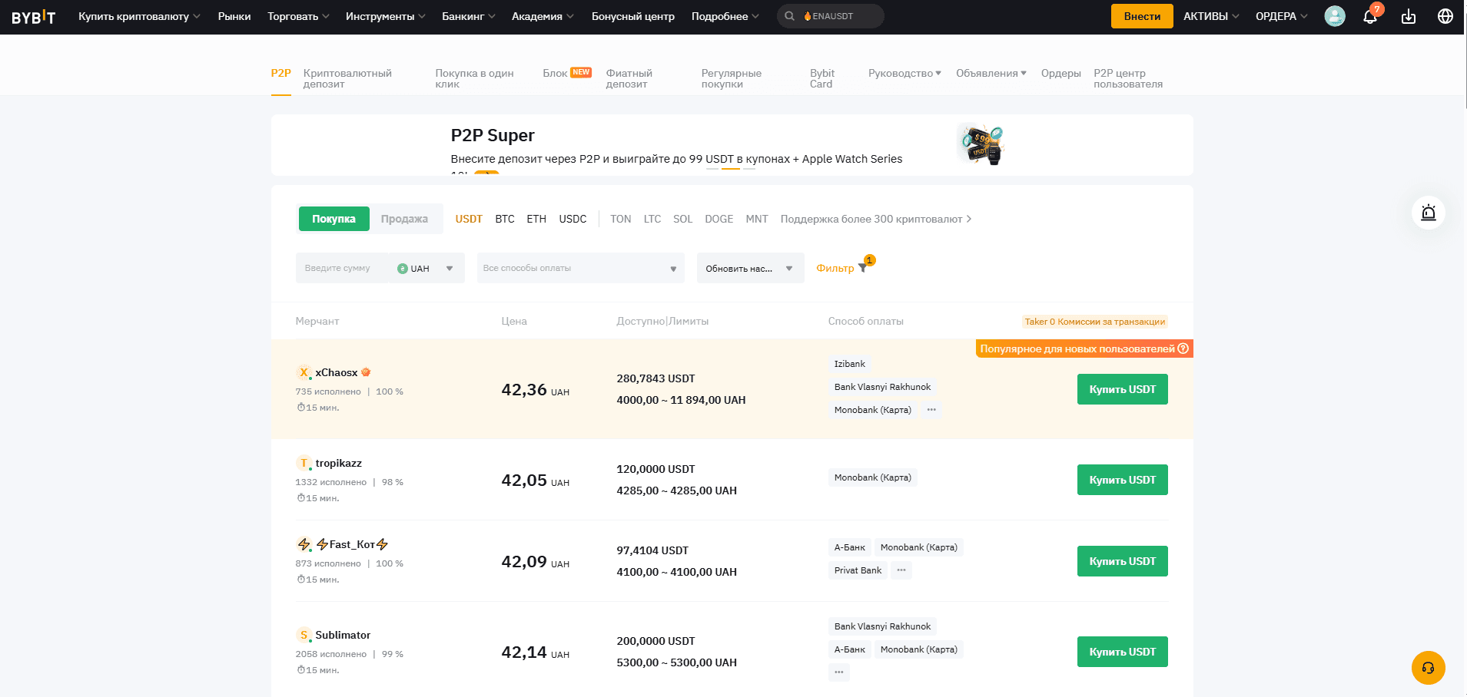Select the P2P tab
Viewport: 1467px width, 697px height.
pyautogui.click(x=280, y=74)
